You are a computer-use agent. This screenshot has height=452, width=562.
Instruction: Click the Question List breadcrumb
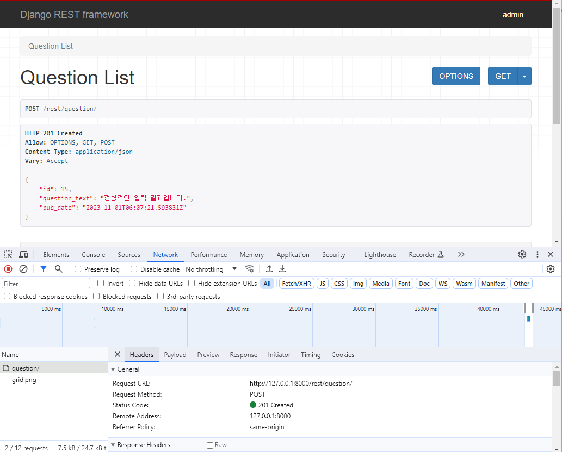(x=51, y=46)
